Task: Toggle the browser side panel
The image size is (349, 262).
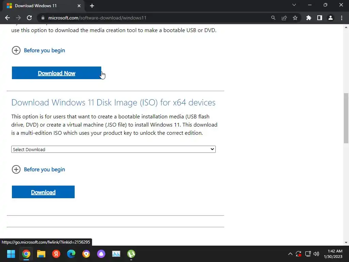Action: click(320, 18)
